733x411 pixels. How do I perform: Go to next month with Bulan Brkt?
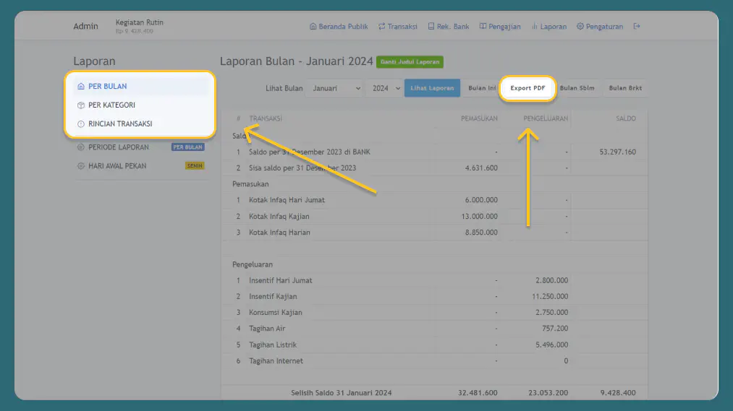[626, 88]
